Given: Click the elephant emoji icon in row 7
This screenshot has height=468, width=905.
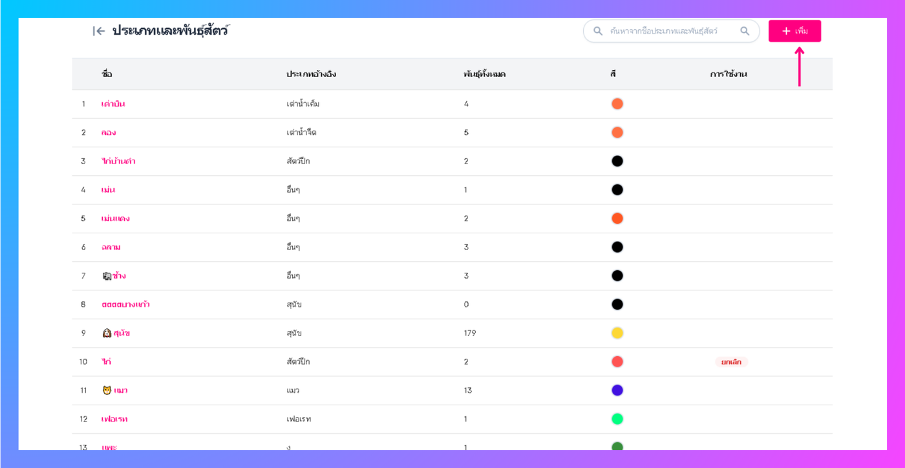Looking at the screenshot, I should [107, 276].
